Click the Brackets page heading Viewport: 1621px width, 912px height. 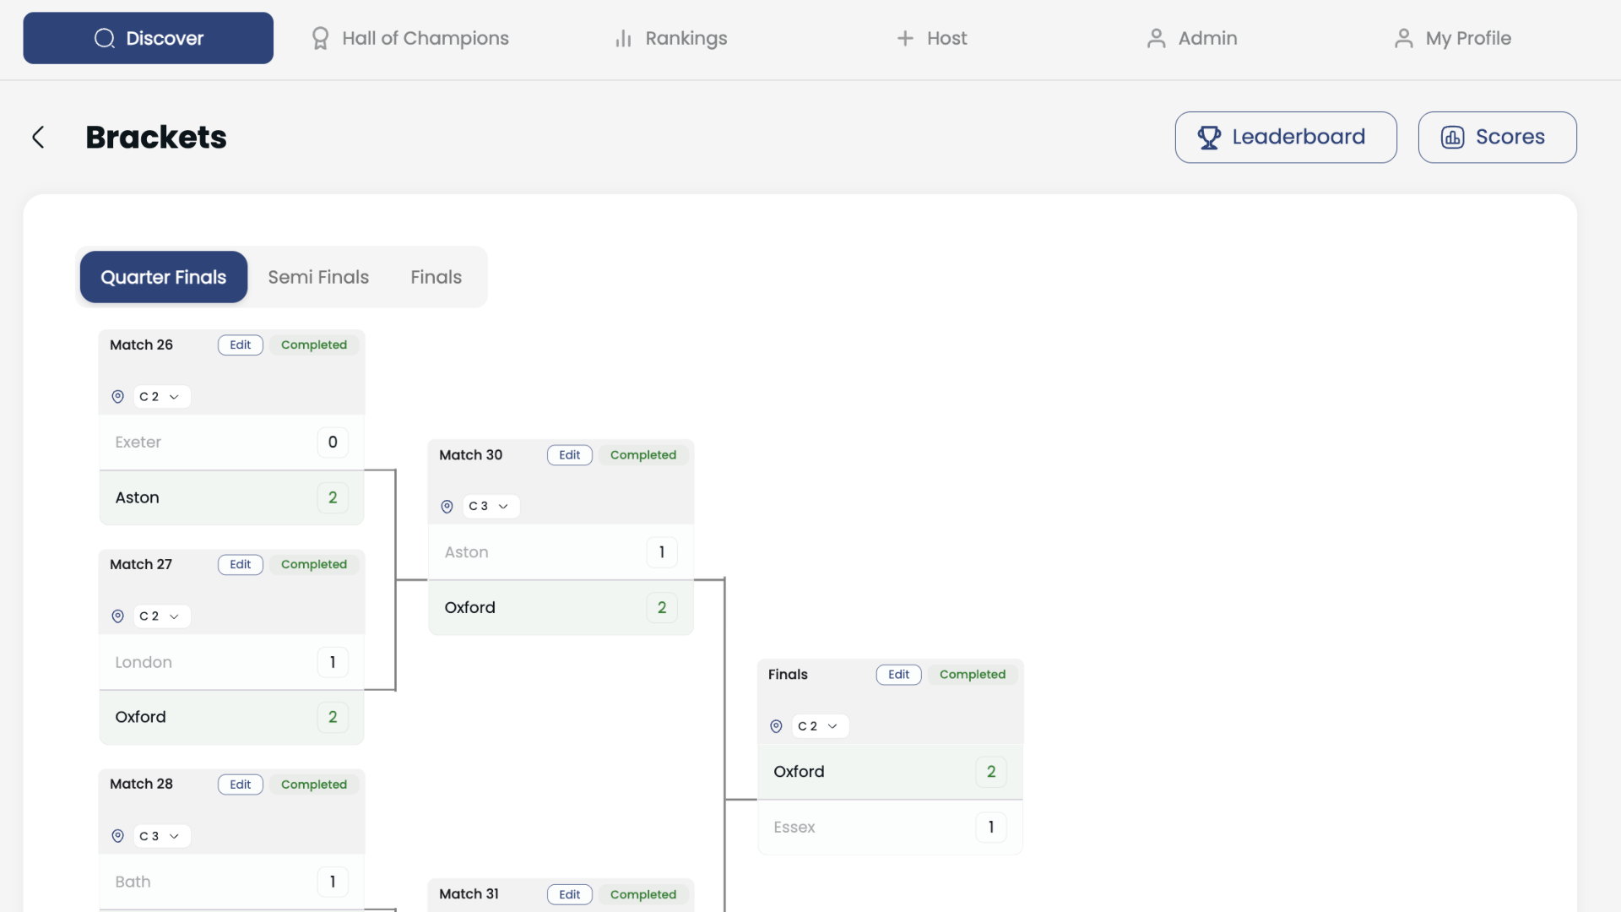pos(156,137)
